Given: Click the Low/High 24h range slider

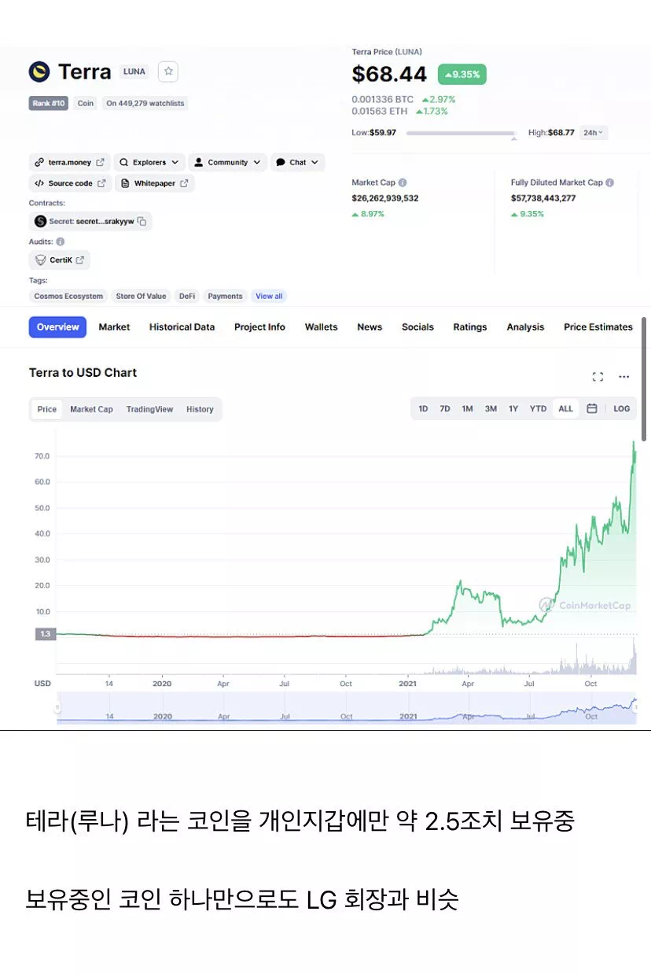Looking at the screenshot, I should click(462, 134).
